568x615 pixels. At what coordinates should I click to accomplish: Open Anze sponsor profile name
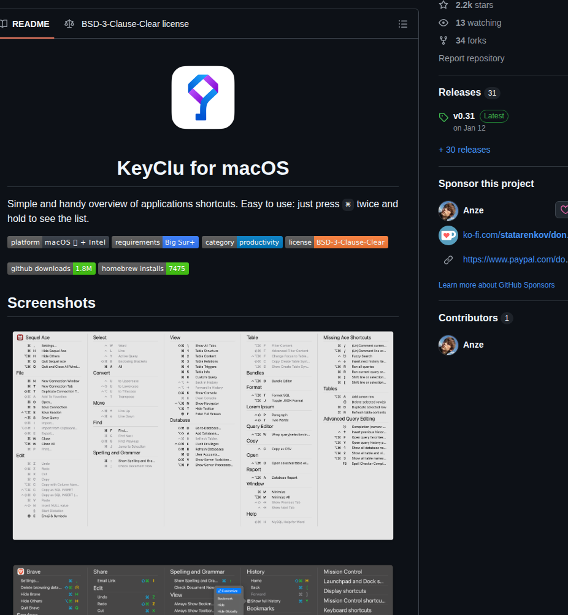pyautogui.click(x=473, y=211)
